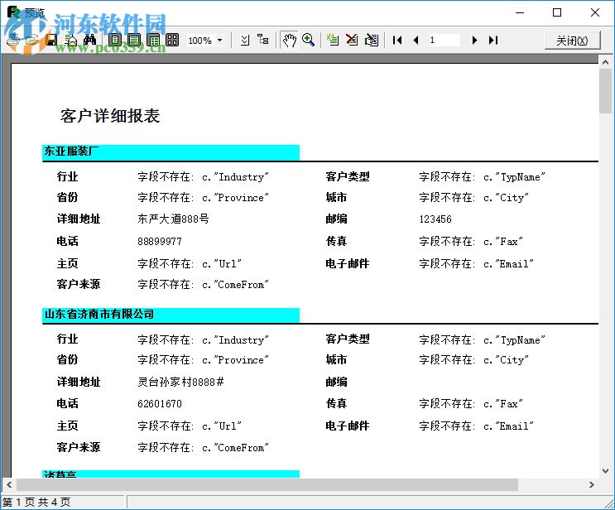
Task: Go to the previous page
Action: click(x=416, y=40)
